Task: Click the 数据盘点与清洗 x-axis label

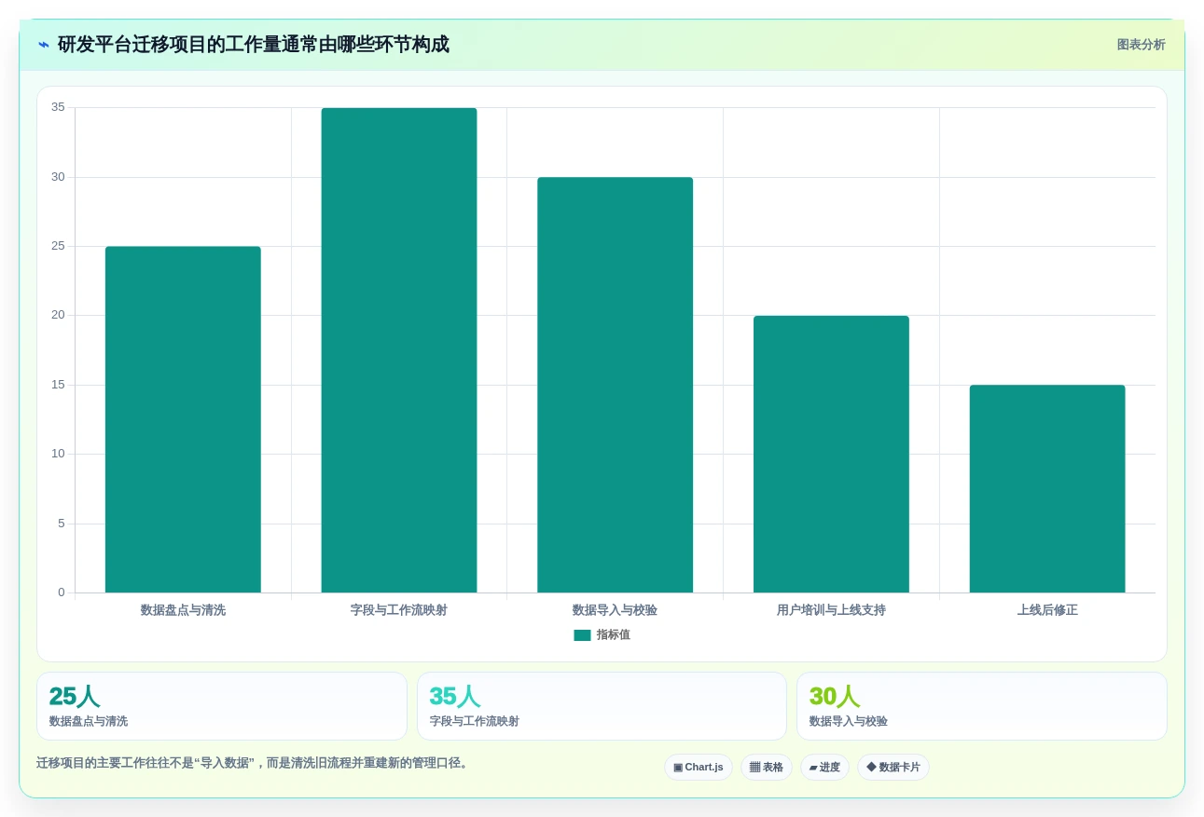Action: pyautogui.click(x=183, y=610)
